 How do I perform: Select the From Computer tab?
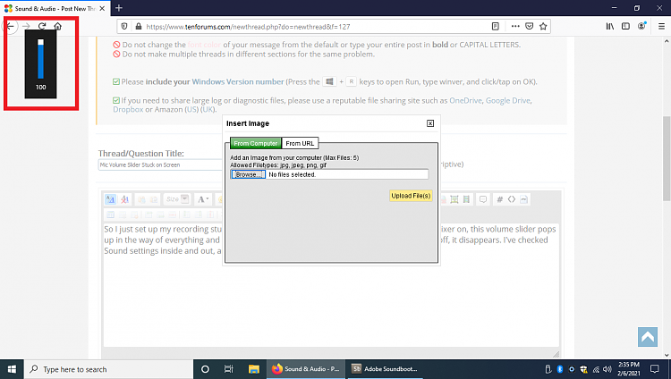(x=255, y=143)
